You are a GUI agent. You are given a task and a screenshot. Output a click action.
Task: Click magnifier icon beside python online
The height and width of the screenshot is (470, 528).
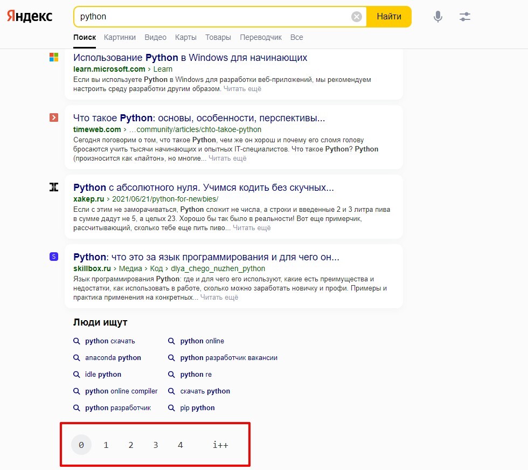click(x=171, y=341)
